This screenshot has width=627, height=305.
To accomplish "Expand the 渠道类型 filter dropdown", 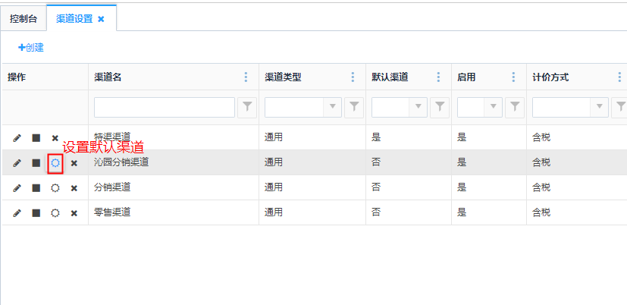I will tap(332, 108).
